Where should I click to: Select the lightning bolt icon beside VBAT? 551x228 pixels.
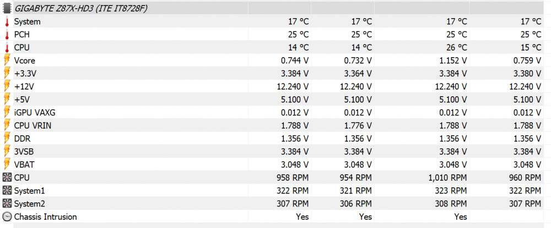7,164
